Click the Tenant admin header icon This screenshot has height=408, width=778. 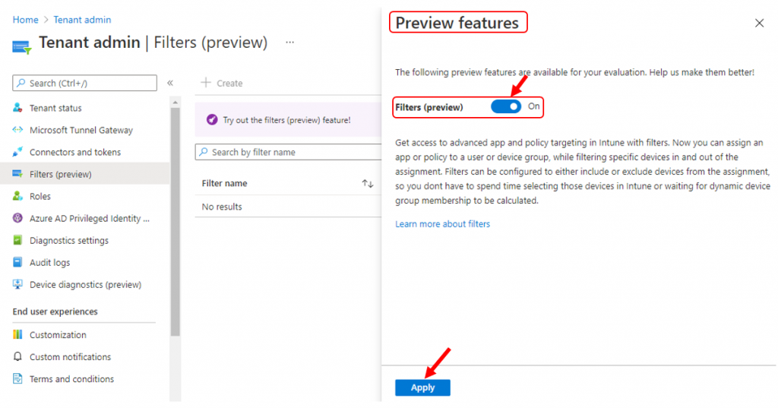click(x=22, y=47)
